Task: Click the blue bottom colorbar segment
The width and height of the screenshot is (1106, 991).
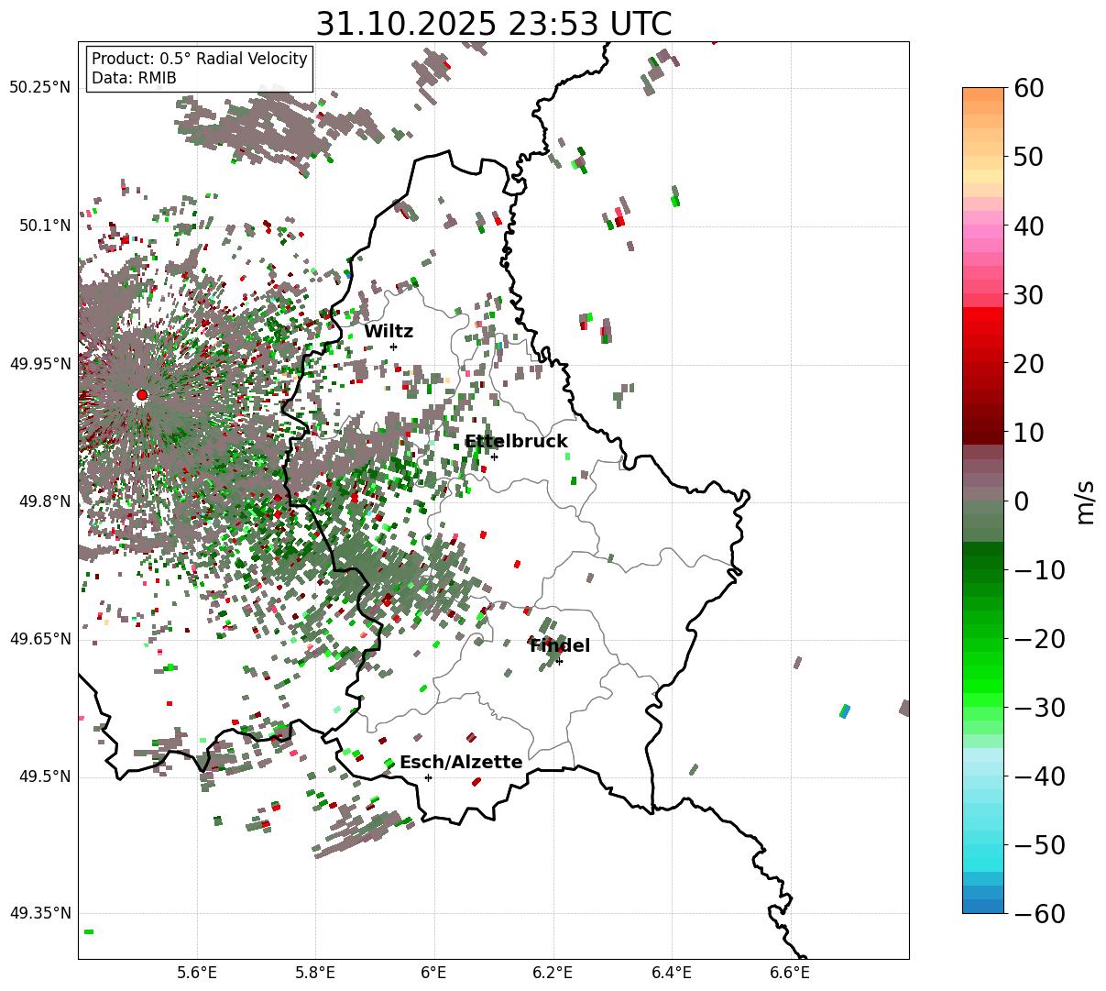Action: pyautogui.click(x=983, y=906)
